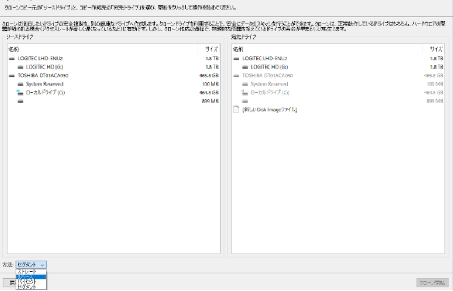Click 新しいDisk Imageファイル document icon
The width and height of the screenshot is (453, 291).
click(x=237, y=110)
